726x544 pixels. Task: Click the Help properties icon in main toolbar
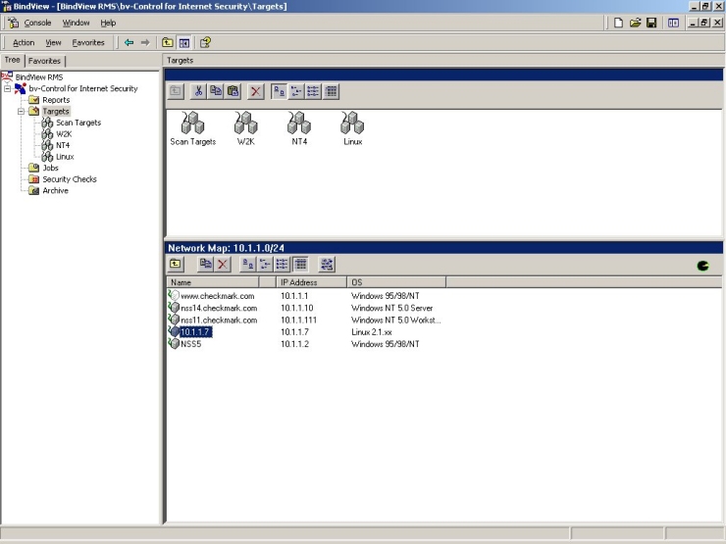(205, 42)
